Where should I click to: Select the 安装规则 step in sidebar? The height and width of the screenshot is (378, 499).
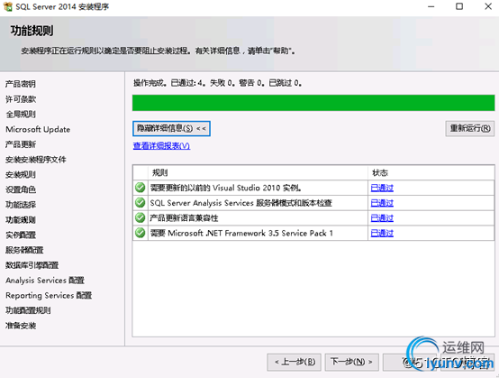point(21,174)
